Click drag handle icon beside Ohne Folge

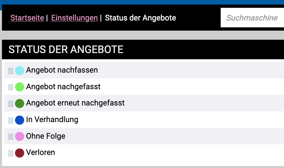[10, 137]
